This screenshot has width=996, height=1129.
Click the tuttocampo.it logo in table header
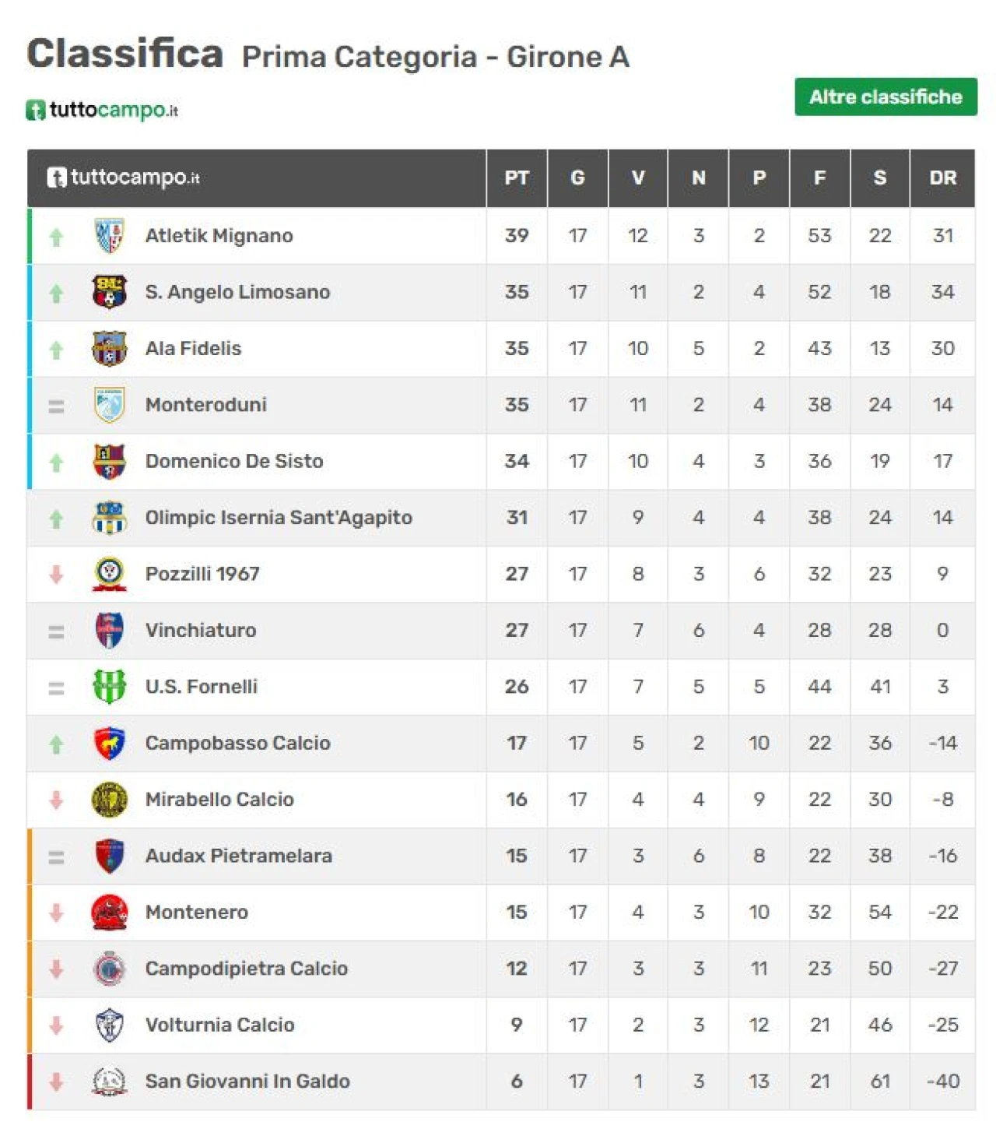(x=123, y=178)
